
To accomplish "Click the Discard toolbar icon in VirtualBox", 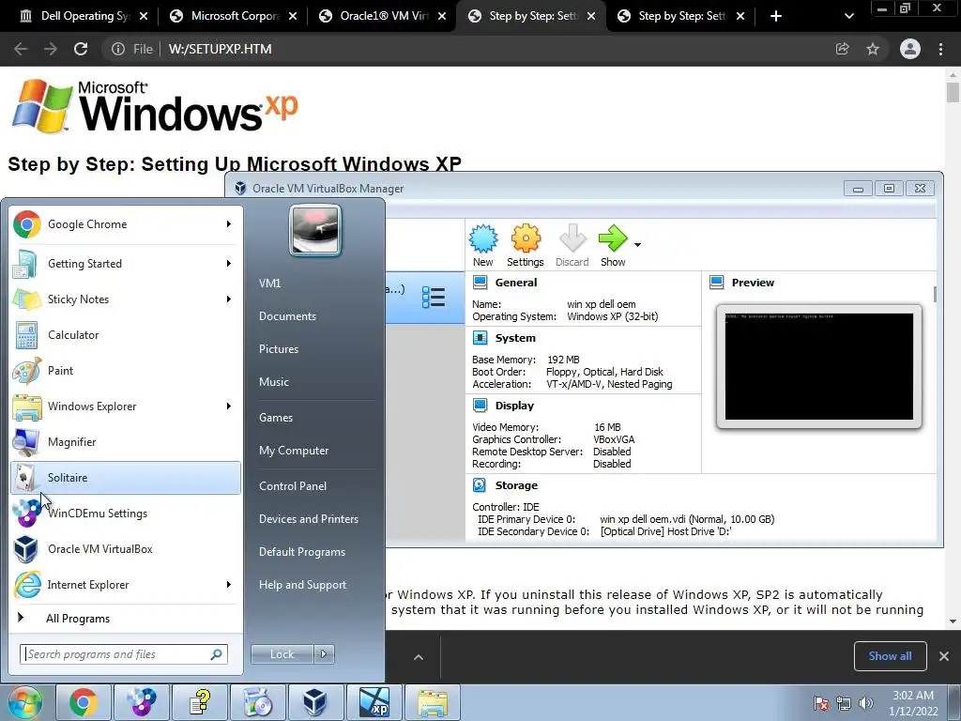I will 572,245.
